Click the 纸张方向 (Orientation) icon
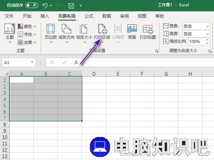214x160 pixels. pyautogui.click(x=66, y=29)
